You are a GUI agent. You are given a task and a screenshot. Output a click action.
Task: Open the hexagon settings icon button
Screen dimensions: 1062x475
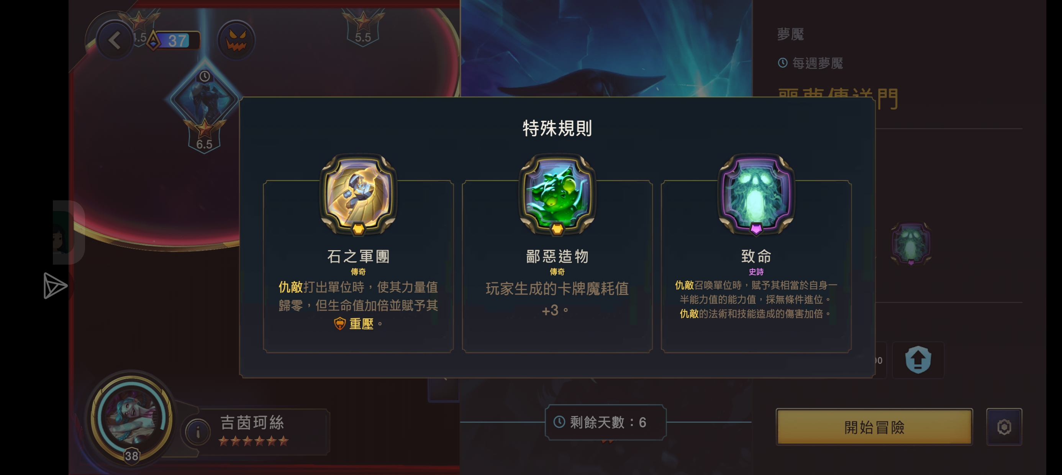point(1004,427)
